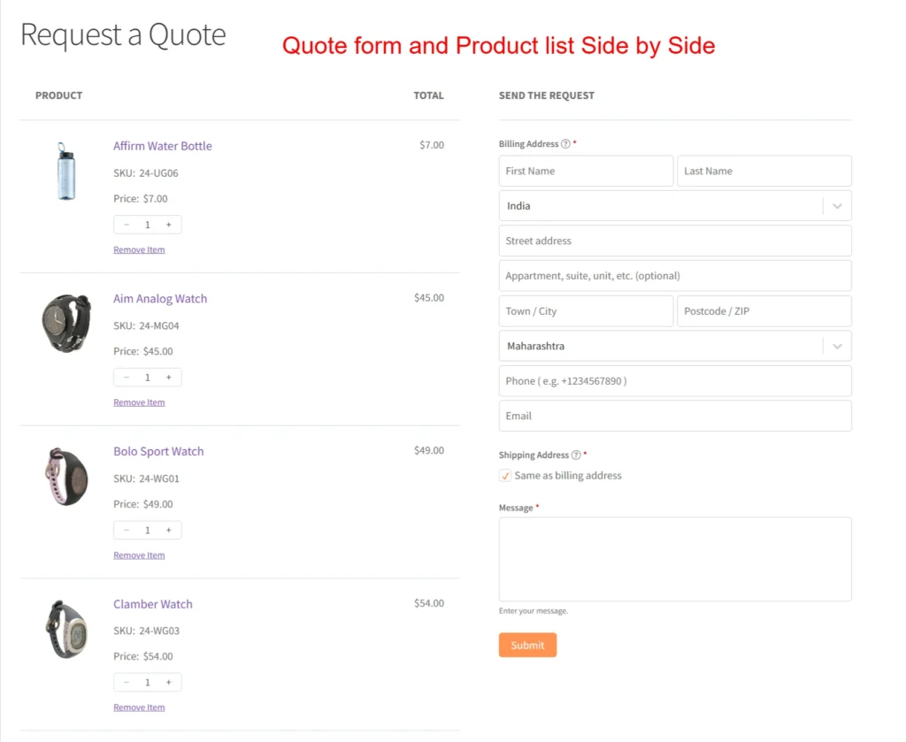Submit the quote request form
The height and width of the screenshot is (742, 906).
pos(527,646)
